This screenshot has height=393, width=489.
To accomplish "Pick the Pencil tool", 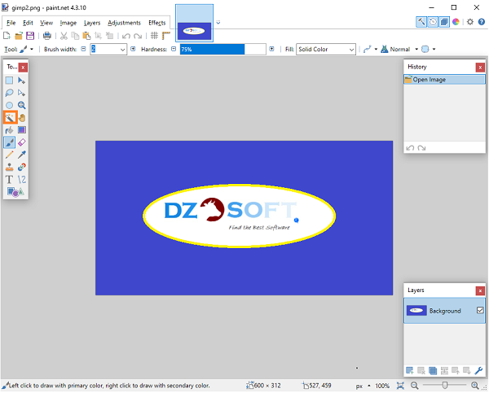I will coord(9,155).
